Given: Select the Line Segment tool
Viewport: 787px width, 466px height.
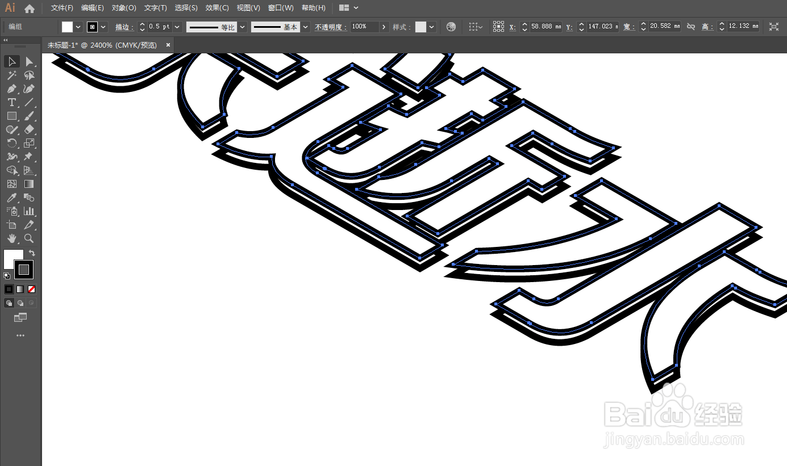Looking at the screenshot, I should click(x=29, y=102).
